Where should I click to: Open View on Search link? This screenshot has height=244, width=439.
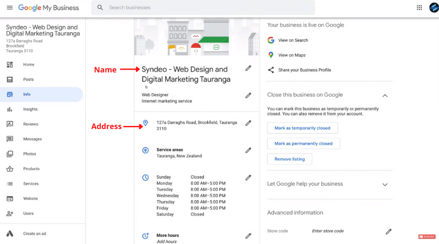tap(293, 40)
